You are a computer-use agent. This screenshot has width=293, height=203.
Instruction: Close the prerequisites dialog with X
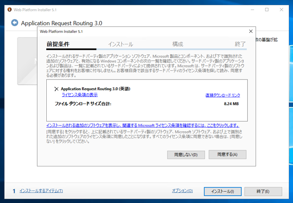tap(251, 32)
